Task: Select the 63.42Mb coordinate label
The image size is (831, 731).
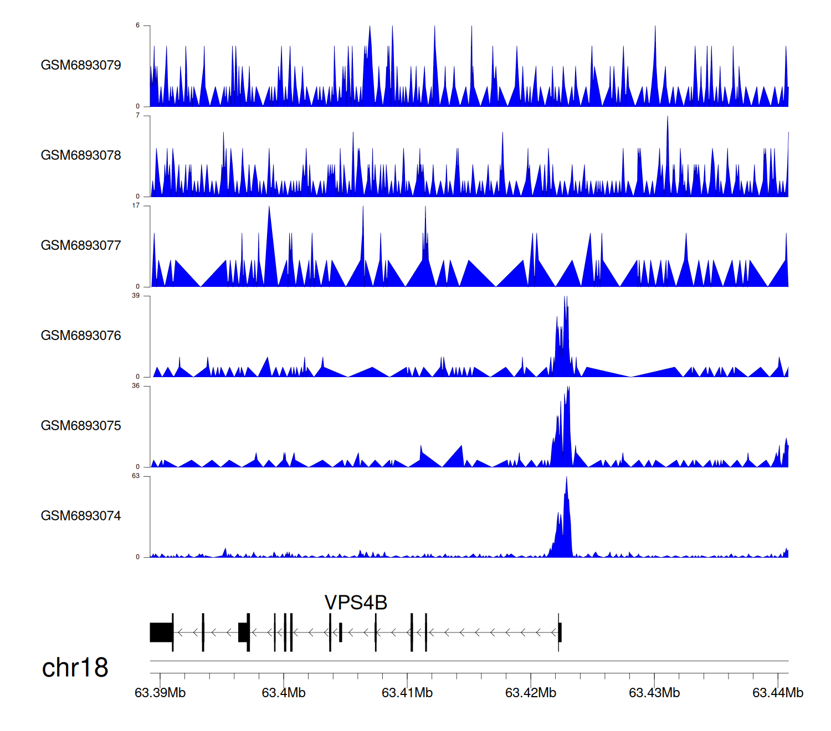Action: pos(531,693)
